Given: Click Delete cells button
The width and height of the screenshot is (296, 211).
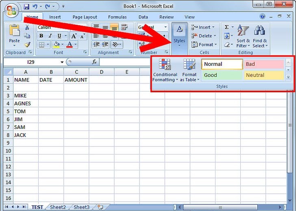Looking at the screenshot, I should click(204, 36).
